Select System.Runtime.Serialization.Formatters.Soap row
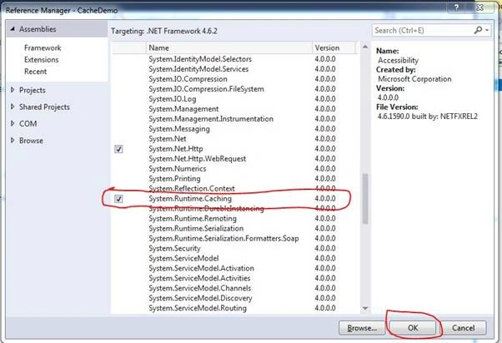Viewport: 502px width, 343px height. click(x=234, y=238)
